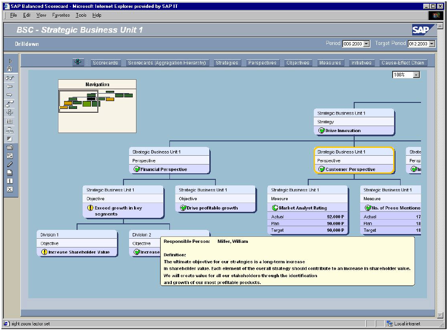Click Actual value 92.000 P
Image resolution: width=447 pixels, height=330 pixels.
[x=335, y=216]
